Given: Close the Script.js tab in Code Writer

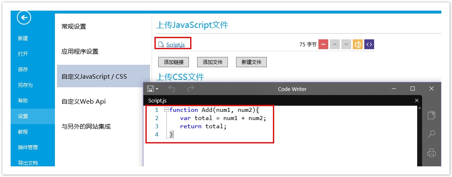Looking at the screenshot, I should (416, 100).
